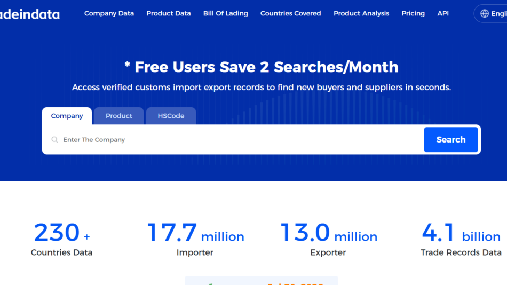This screenshot has height=285, width=507.
Task: Click the Access verified customs records subtitle
Action: [x=262, y=88]
